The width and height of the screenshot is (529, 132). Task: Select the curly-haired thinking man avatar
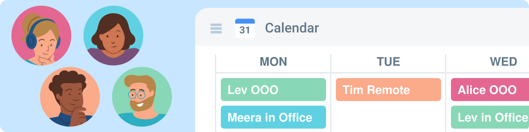click(x=70, y=97)
